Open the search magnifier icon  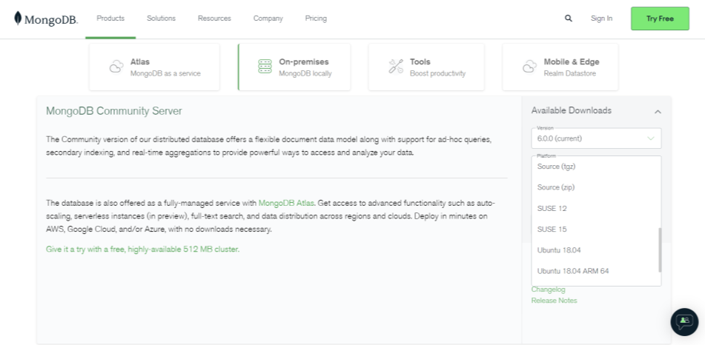tap(569, 19)
